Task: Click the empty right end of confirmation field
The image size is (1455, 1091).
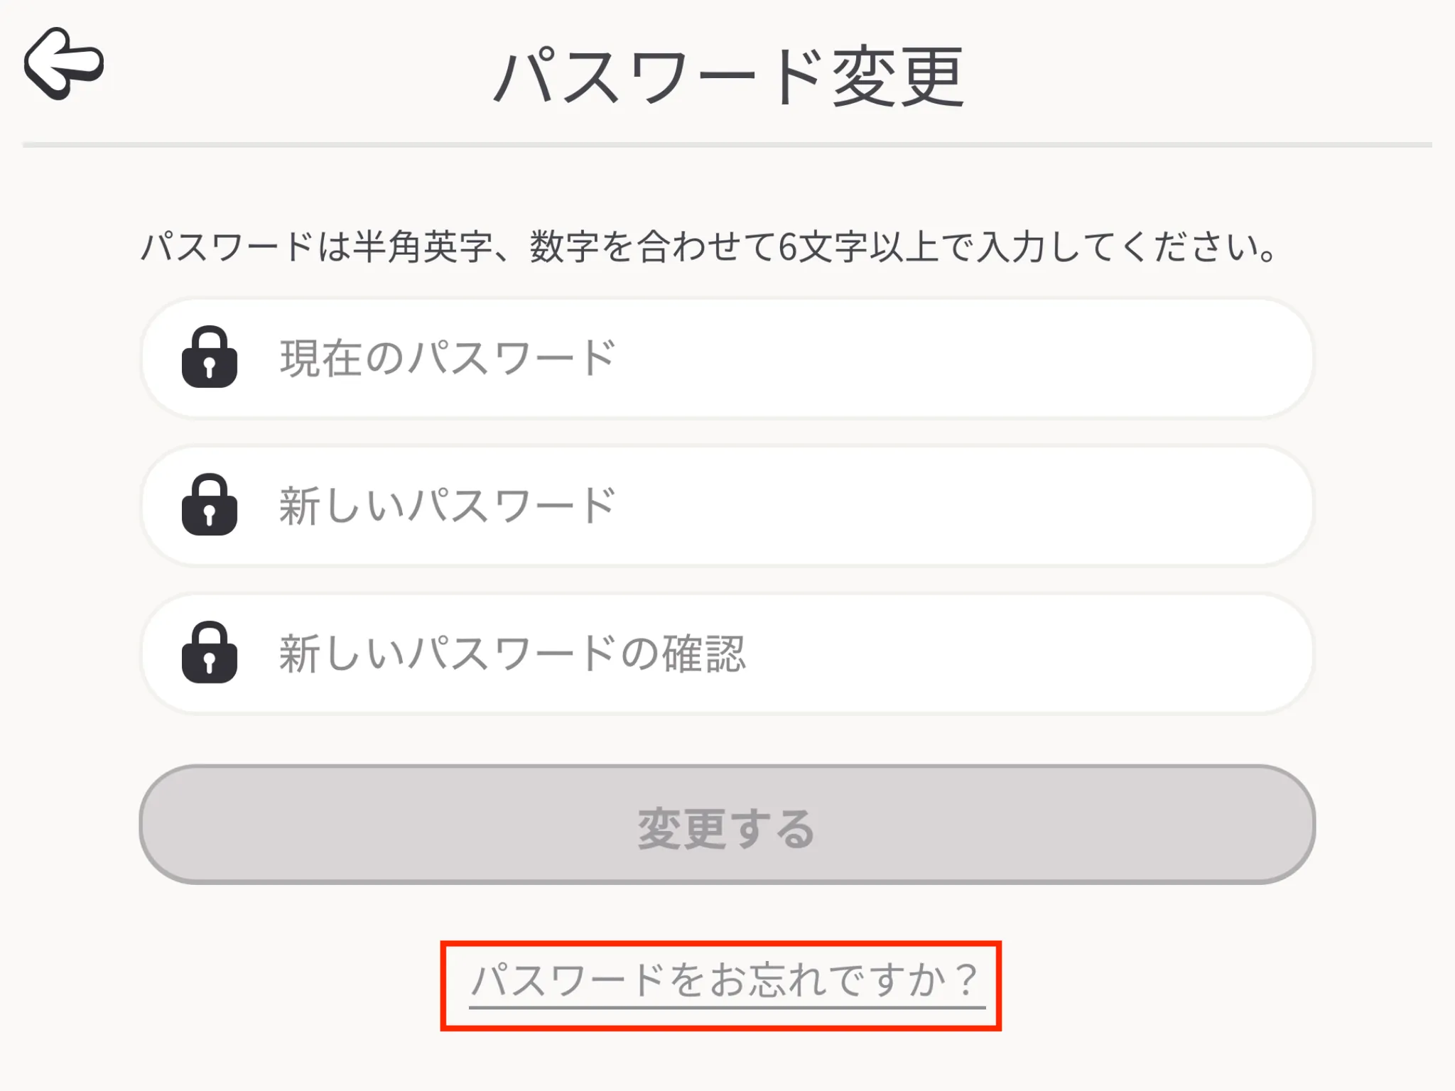Action: (x=1137, y=653)
